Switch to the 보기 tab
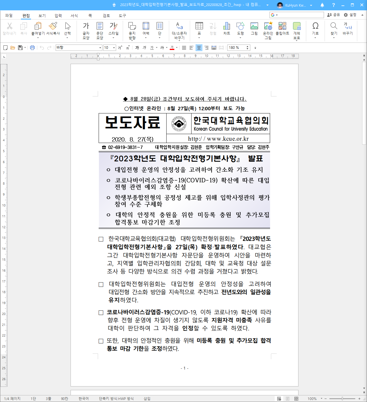This screenshot has width=367, height=402. (42, 16)
